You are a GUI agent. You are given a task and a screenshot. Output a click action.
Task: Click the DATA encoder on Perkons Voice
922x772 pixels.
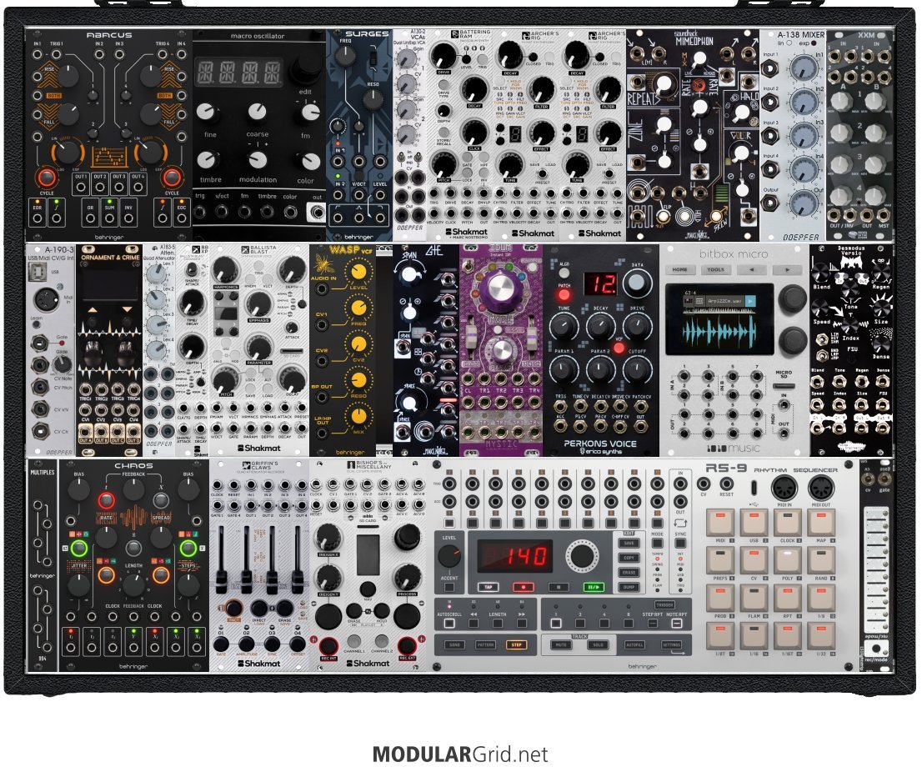point(635,283)
